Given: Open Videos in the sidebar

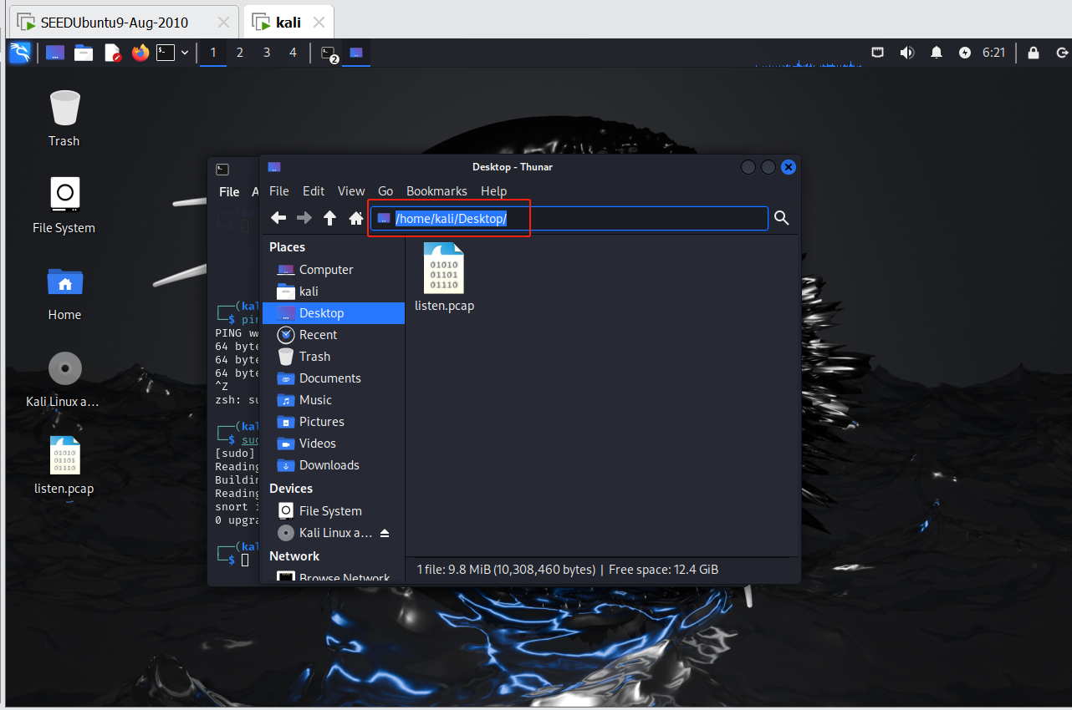Looking at the screenshot, I should 334,444.
